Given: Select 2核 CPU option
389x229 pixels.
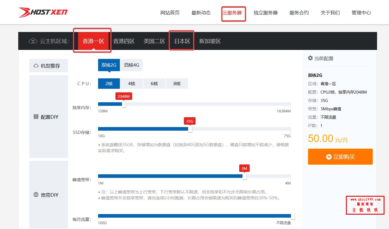Looking at the screenshot, I should (x=109, y=84).
